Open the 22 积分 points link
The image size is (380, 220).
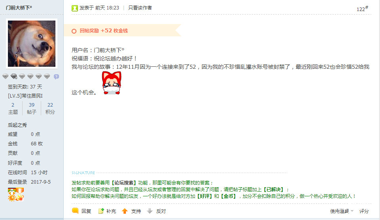click(50, 108)
